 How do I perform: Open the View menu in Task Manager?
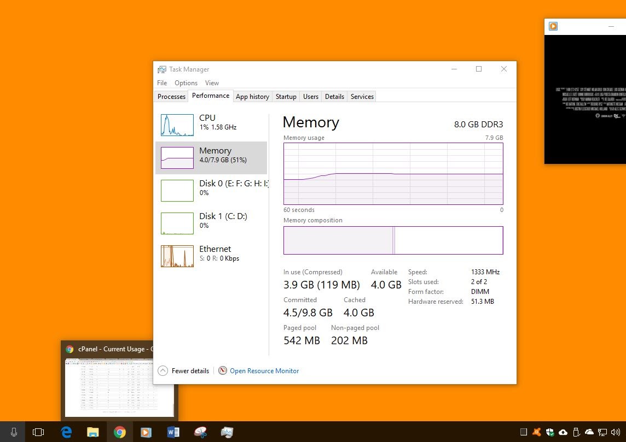click(x=212, y=83)
